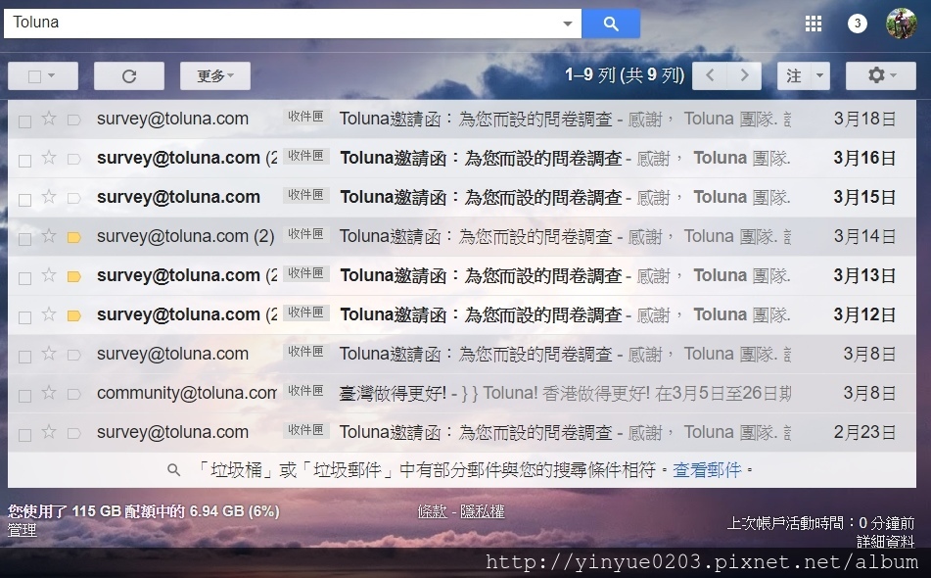Open the 隱私權 privacy link
Screen dimensions: 931x578
pos(482,511)
